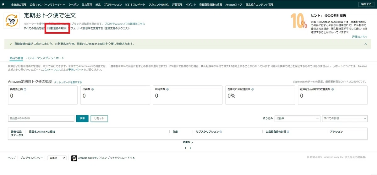
Task: Open 納品 menu item
Action: (98, 5)
